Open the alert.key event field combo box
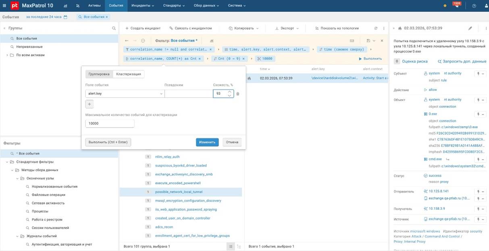This screenshot has width=489, height=251. [125, 94]
